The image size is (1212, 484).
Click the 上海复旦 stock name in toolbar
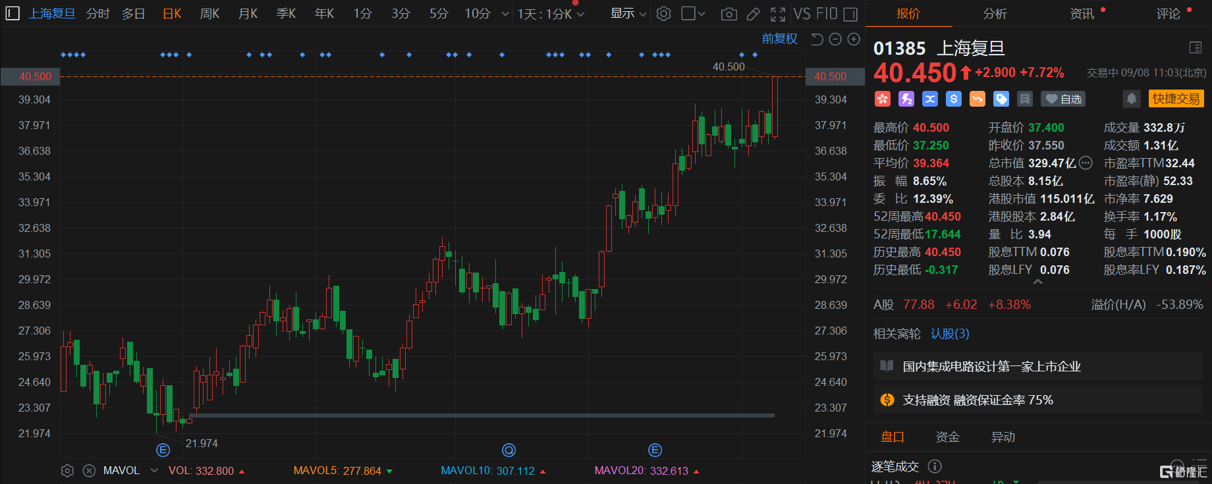coord(52,14)
